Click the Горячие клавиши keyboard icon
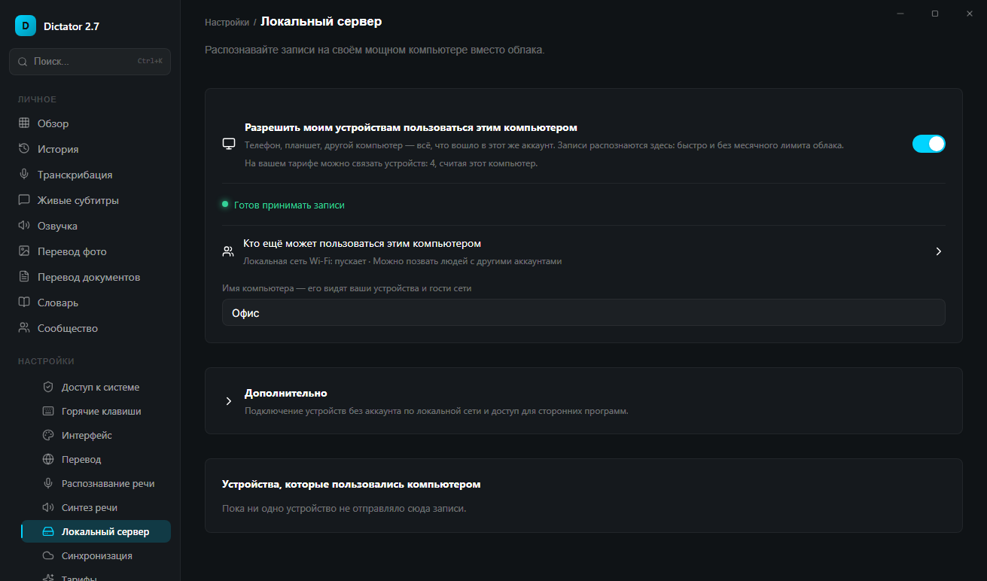 48,411
